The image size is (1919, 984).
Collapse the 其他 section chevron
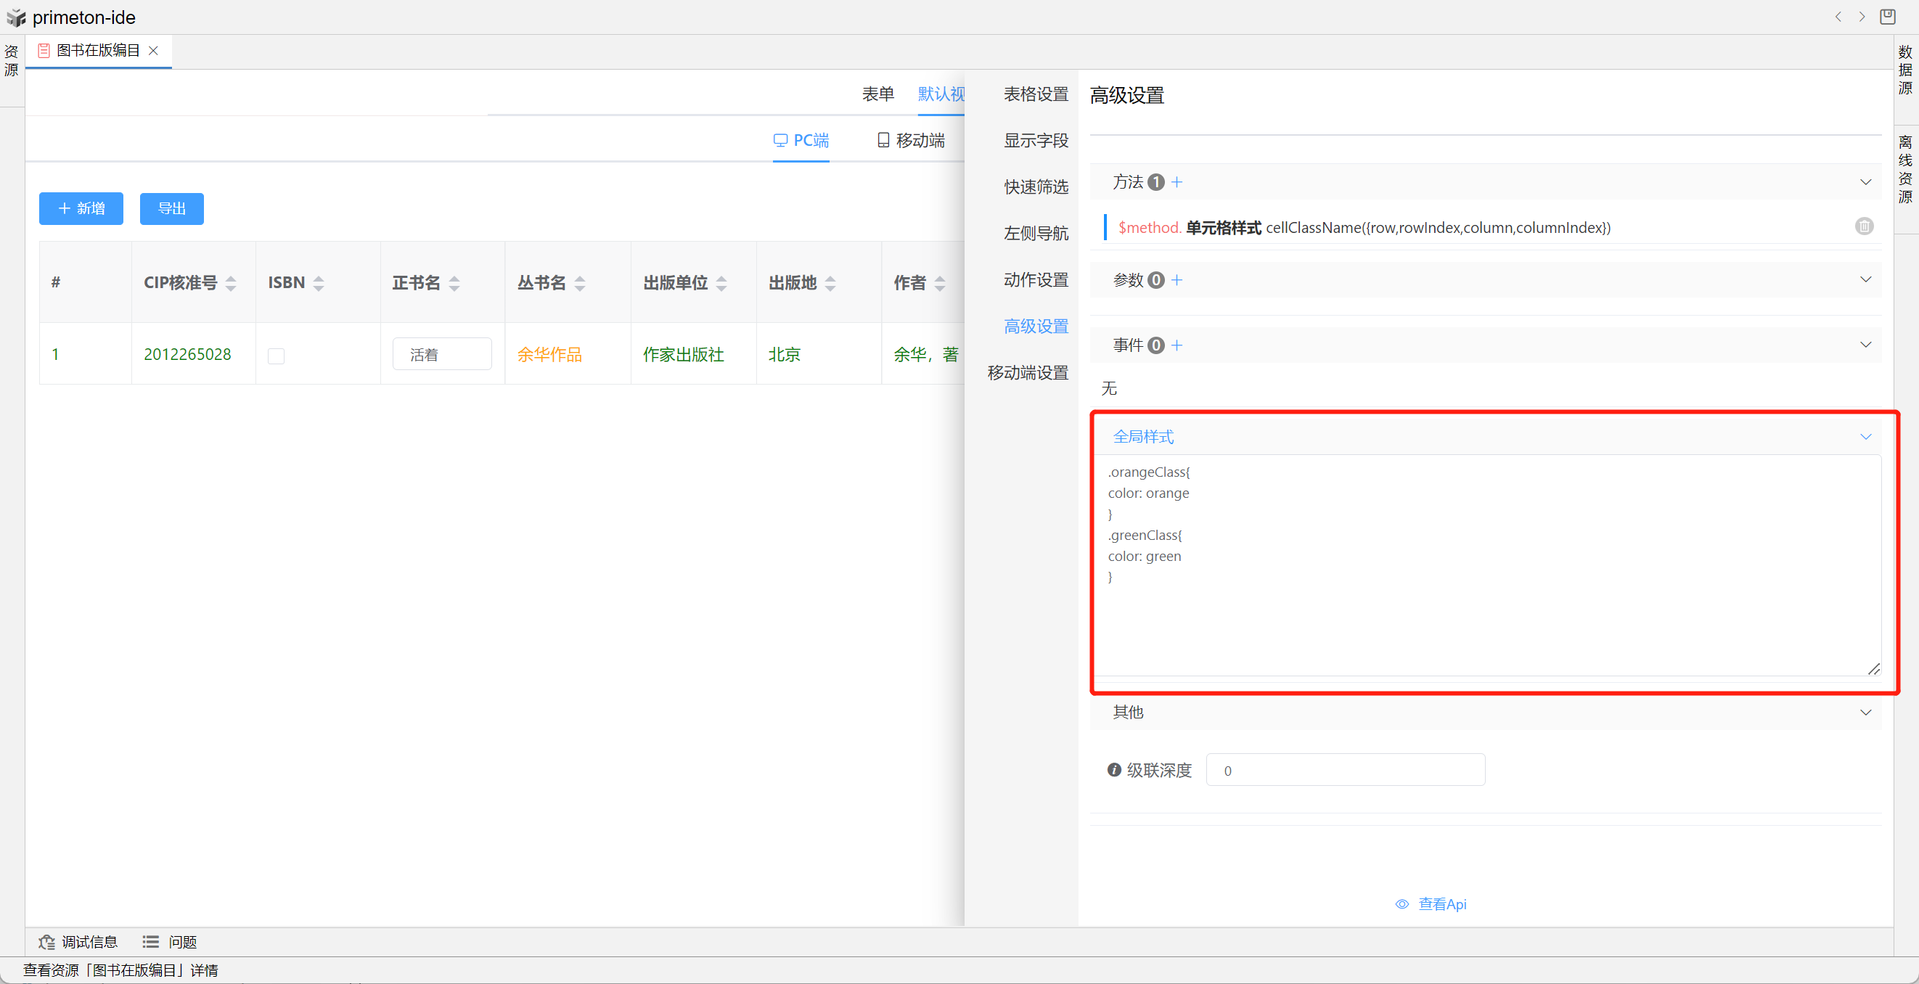tap(1865, 712)
